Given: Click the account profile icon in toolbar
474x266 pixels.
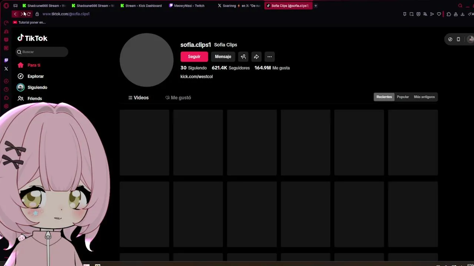Looking at the screenshot, I should 456,14.
